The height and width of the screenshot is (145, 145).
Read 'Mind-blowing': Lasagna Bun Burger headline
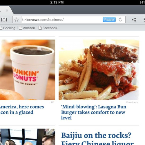tap(94, 112)
